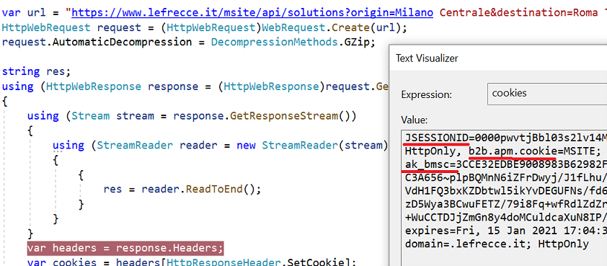The image size is (607, 266).
Task: Open the lefrecce.it URL link in code
Action: point(252,13)
